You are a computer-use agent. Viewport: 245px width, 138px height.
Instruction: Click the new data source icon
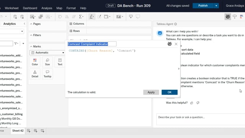click(x=15, y=16)
